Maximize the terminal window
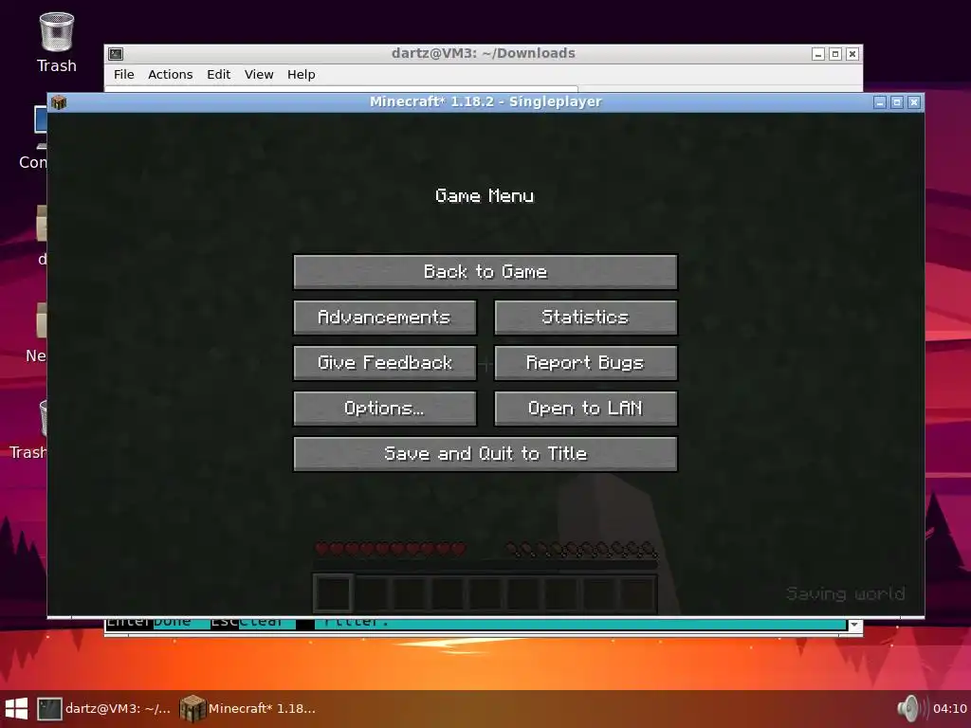971x728 pixels. [x=835, y=54]
